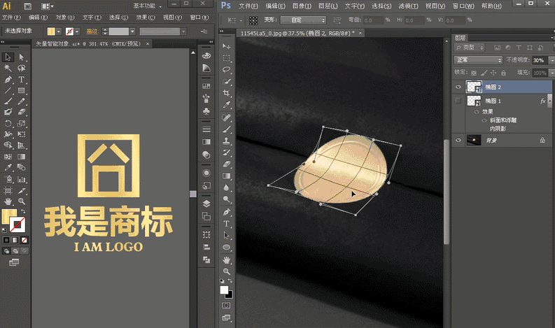Screen dimensions: 555x328
Task: Hide the 背景 layer
Action: pyautogui.click(x=458, y=141)
